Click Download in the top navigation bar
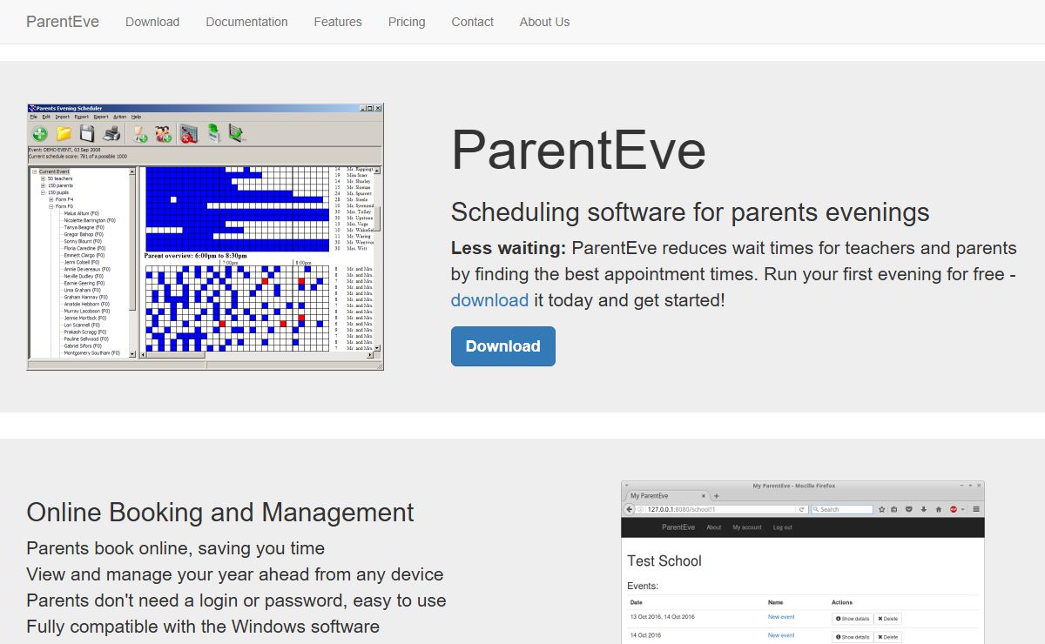This screenshot has width=1045, height=644. click(x=152, y=22)
